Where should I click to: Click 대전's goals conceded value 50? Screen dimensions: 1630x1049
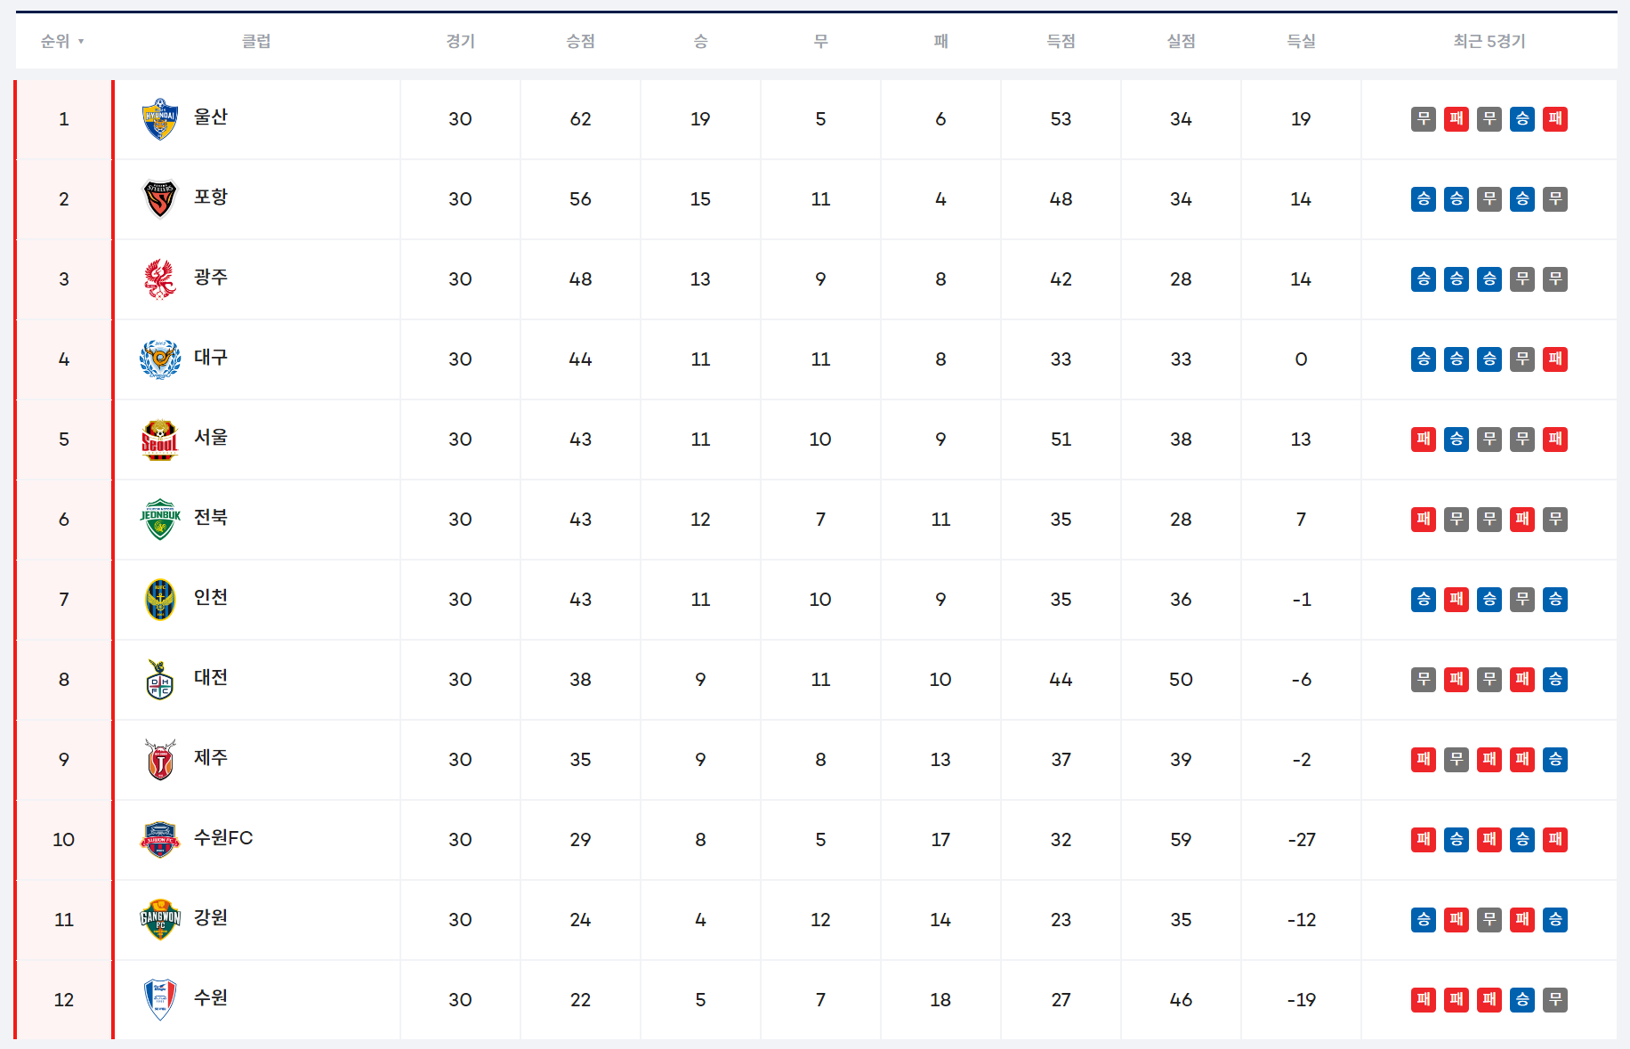1181,680
